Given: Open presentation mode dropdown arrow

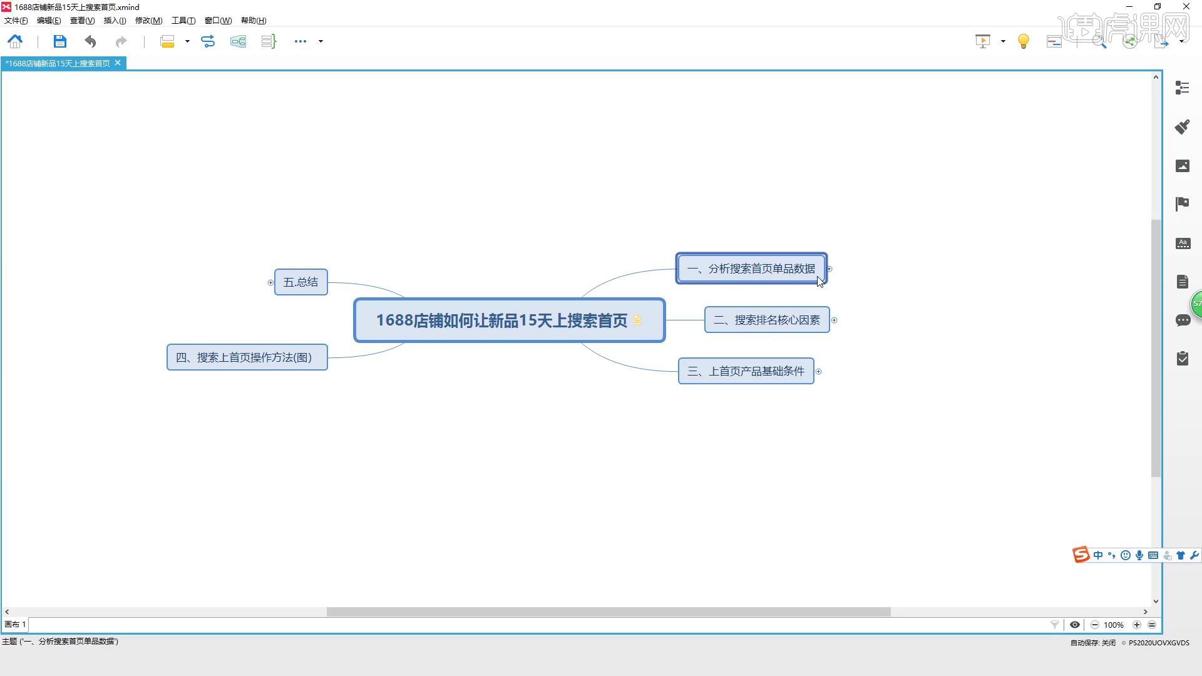Looking at the screenshot, I should 1003,41.
